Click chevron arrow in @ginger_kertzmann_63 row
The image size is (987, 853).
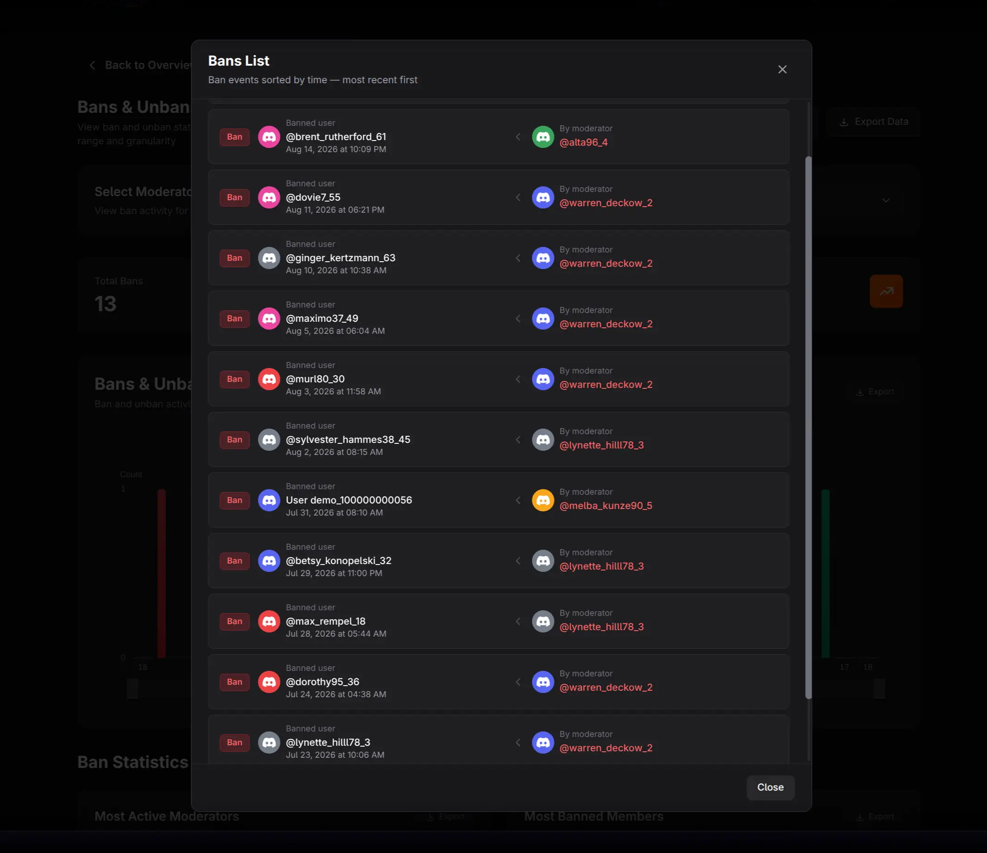(x=518, y=258)
